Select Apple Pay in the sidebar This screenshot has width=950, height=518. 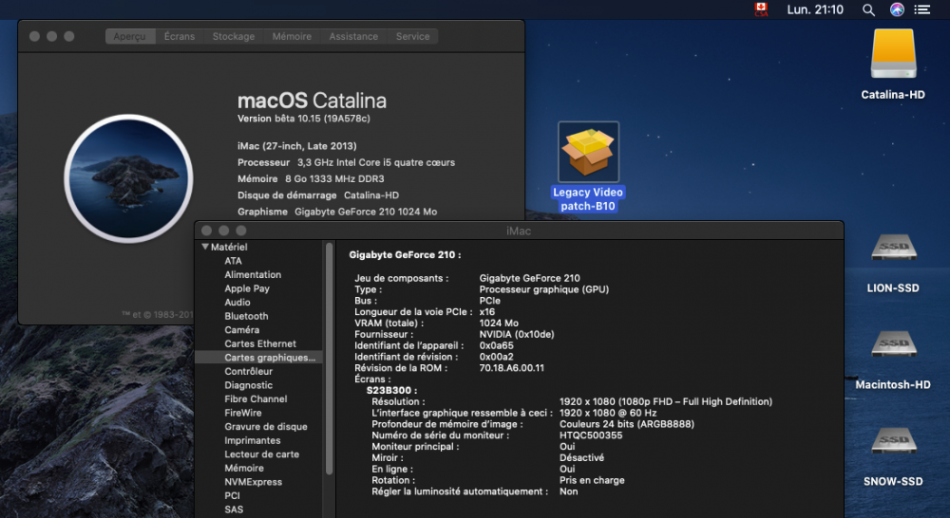point(247,288)
